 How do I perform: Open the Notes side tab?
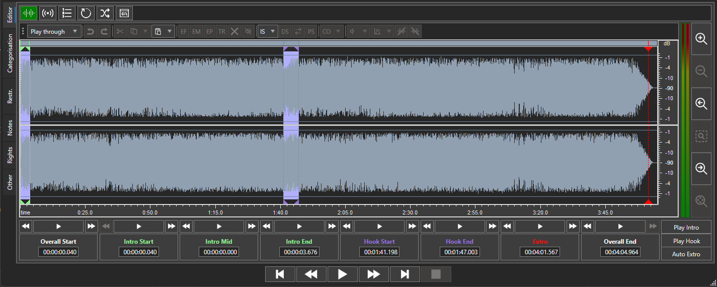coord(10,128)
